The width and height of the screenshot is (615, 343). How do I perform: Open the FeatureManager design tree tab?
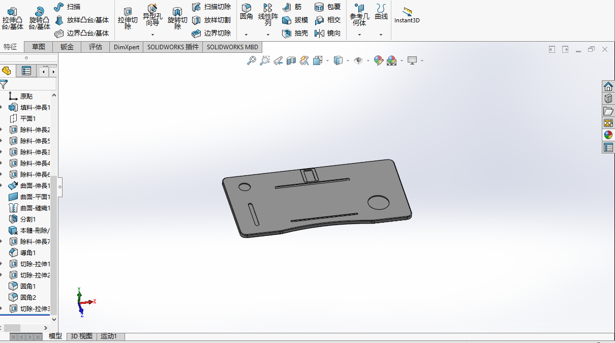(7, 71)
